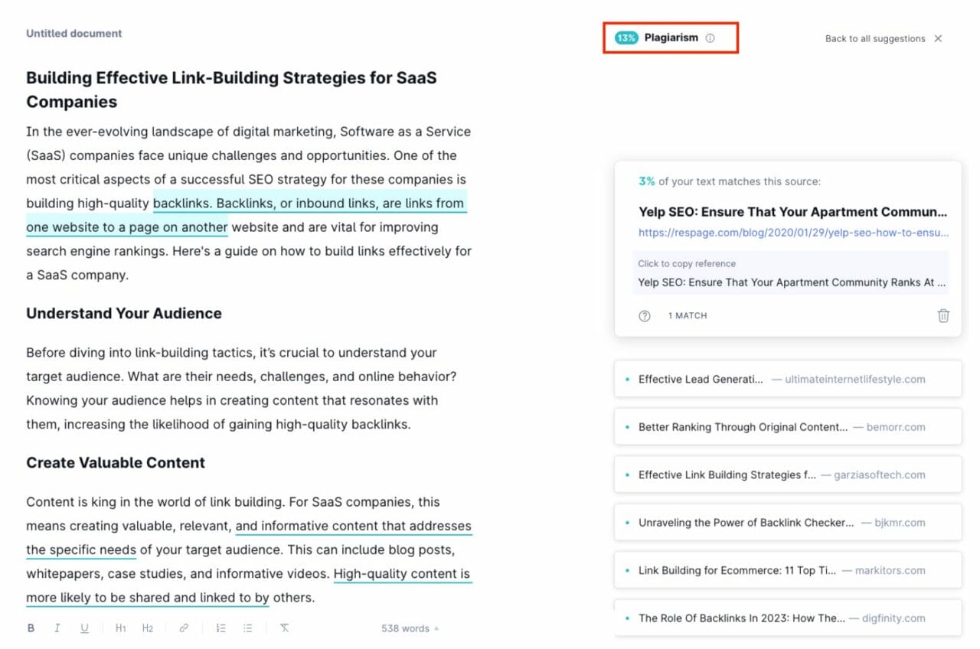Create a bulleted list
980x649 pixels.
[x=247, y=628]
